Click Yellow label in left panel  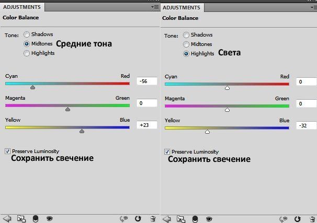coord(13,120)
